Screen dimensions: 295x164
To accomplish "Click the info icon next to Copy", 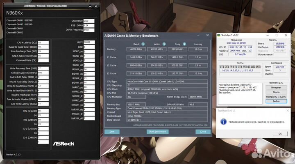I will coord(183,44).
